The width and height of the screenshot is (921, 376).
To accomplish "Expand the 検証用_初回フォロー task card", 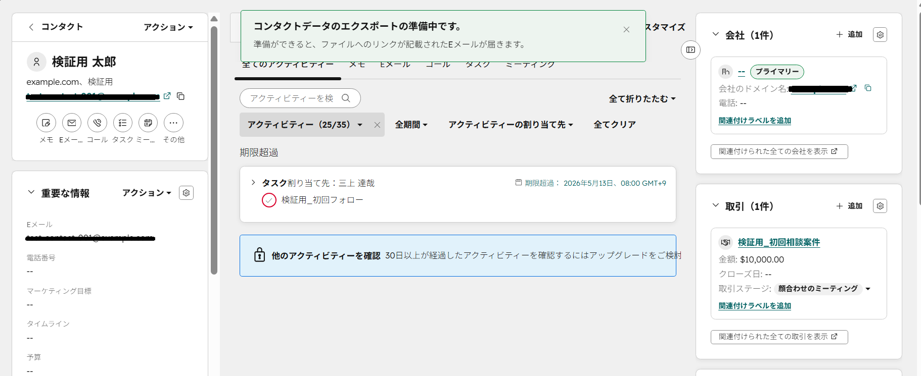I will point(253,183).
